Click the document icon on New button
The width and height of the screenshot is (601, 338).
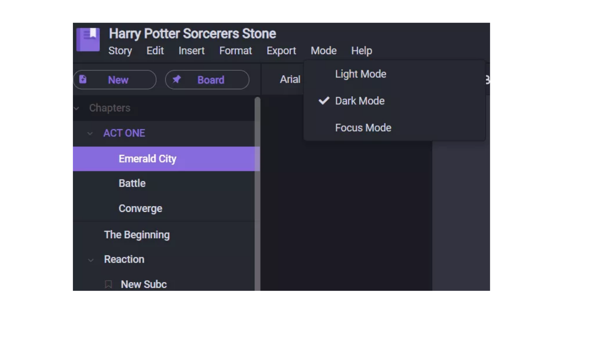point(83,79)
